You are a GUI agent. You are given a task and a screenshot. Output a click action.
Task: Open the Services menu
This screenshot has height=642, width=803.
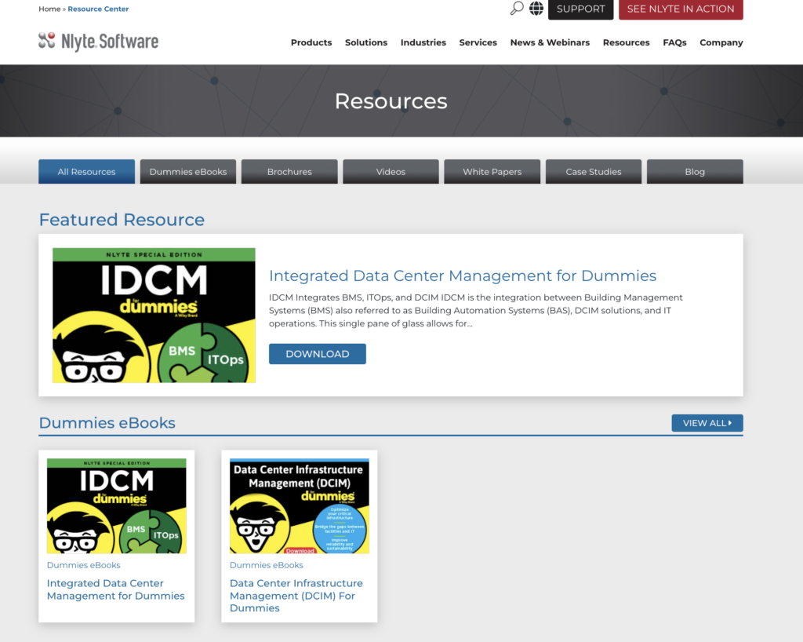(x=478, y=42)
